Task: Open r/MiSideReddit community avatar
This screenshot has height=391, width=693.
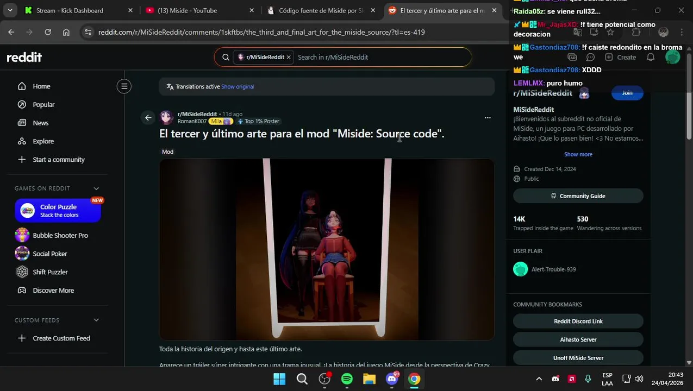Action: (x=166, y=117)
